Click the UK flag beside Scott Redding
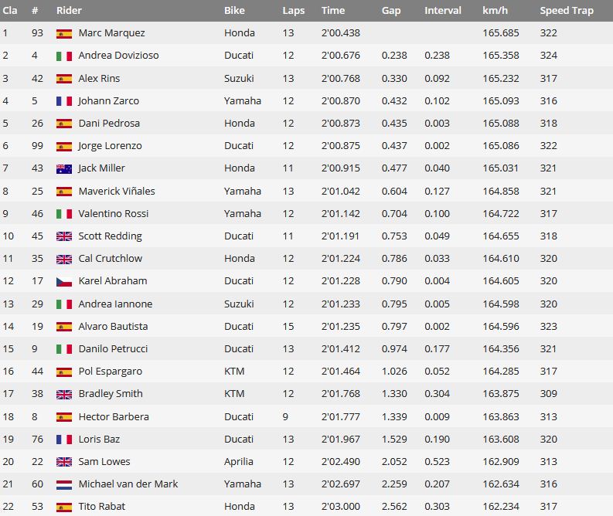This screenshot has height=516, width=613. coord(64,236)
